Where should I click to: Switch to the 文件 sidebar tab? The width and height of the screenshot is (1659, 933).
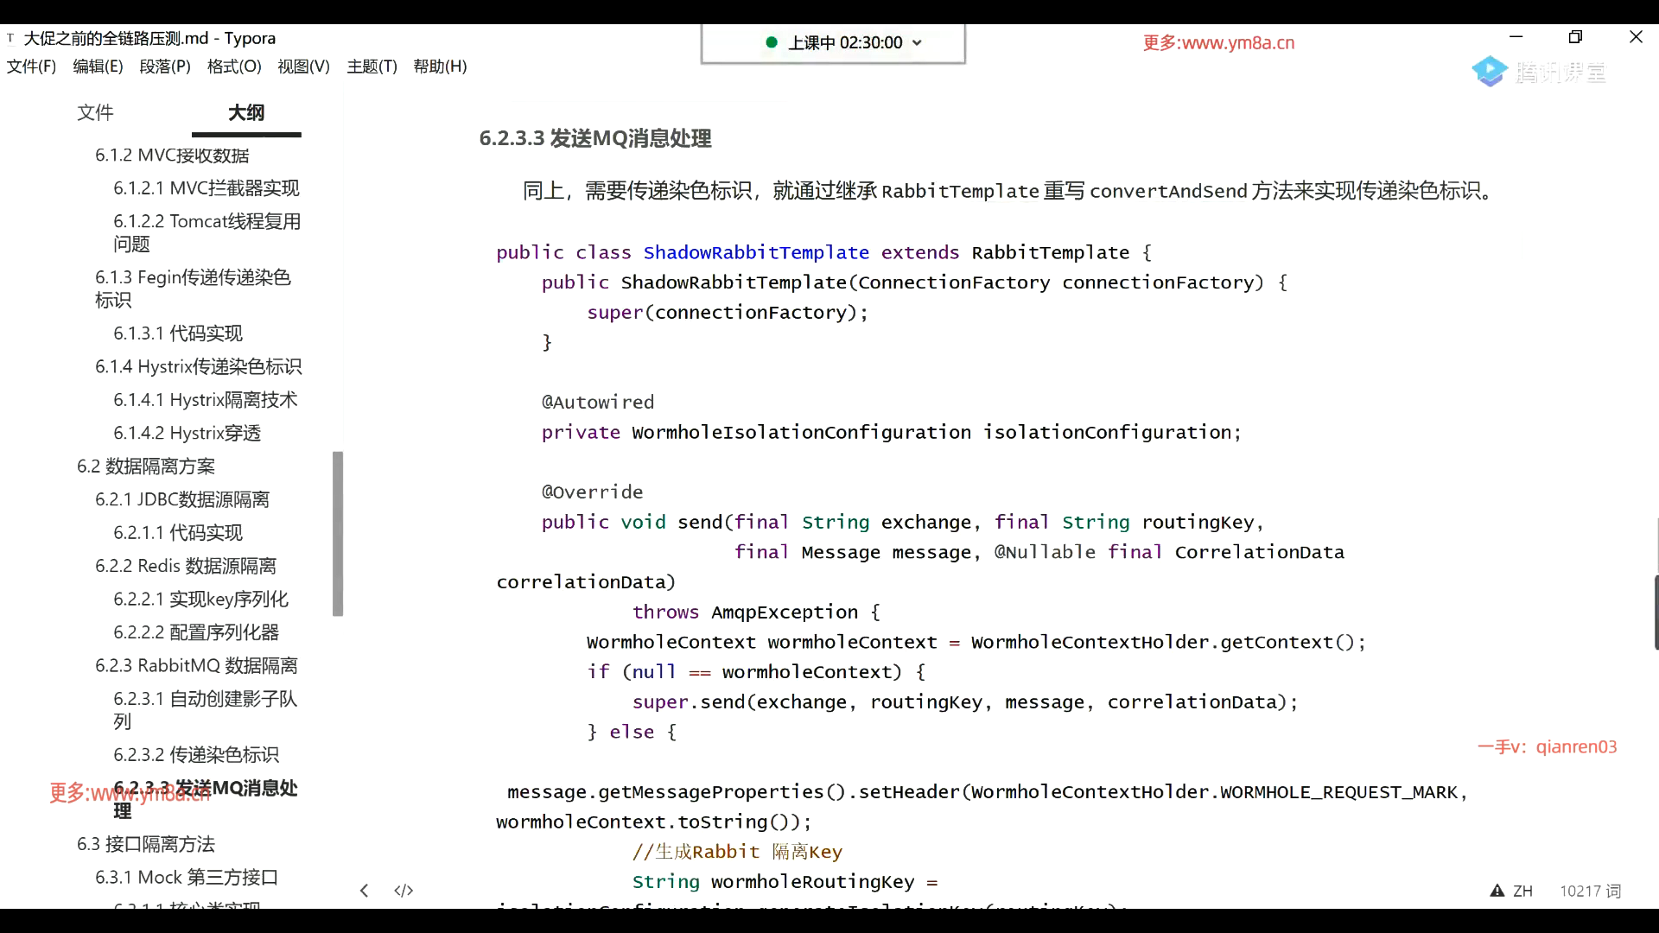[95, 112]
